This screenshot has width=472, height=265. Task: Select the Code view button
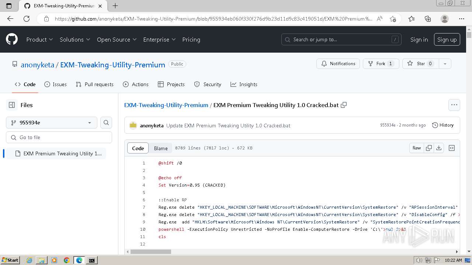pos(138,148)
